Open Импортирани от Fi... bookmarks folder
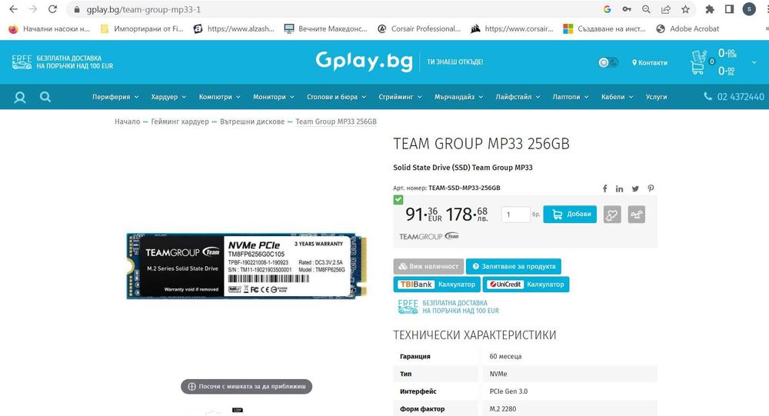769x416 pixels. [x=141, y=29]
